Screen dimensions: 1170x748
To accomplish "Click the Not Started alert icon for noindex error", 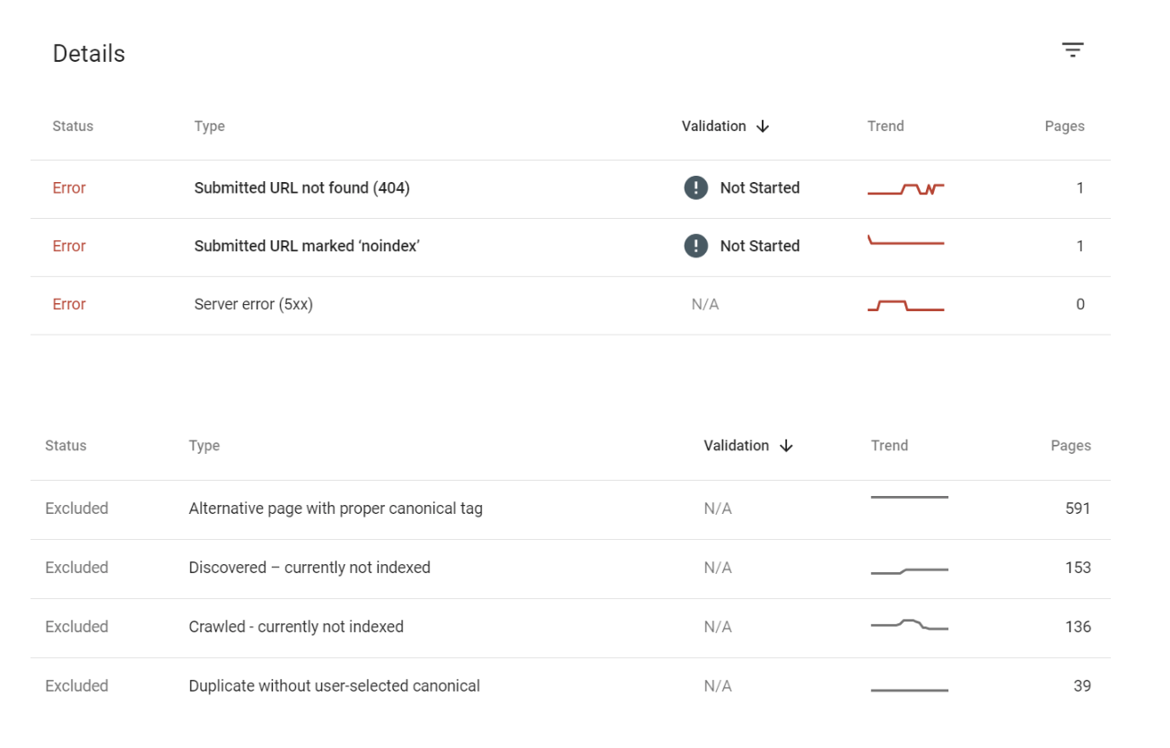I will [695, 246].
